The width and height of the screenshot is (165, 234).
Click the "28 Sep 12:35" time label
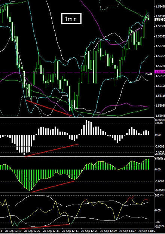click(51, 231)
